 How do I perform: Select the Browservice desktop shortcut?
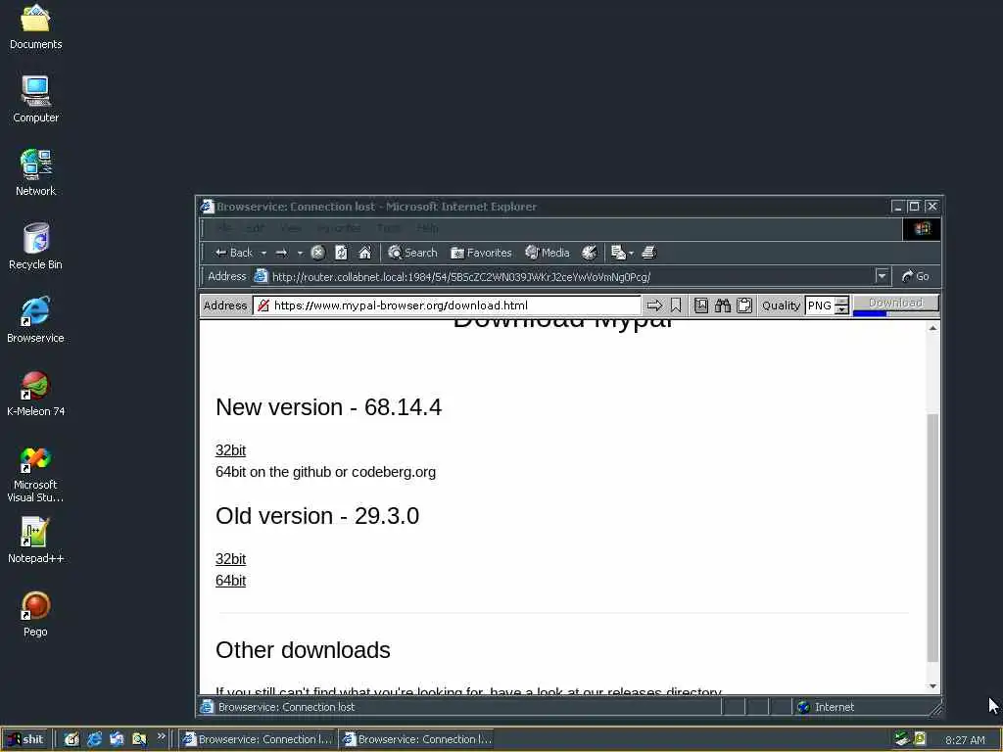click(36, 320)
